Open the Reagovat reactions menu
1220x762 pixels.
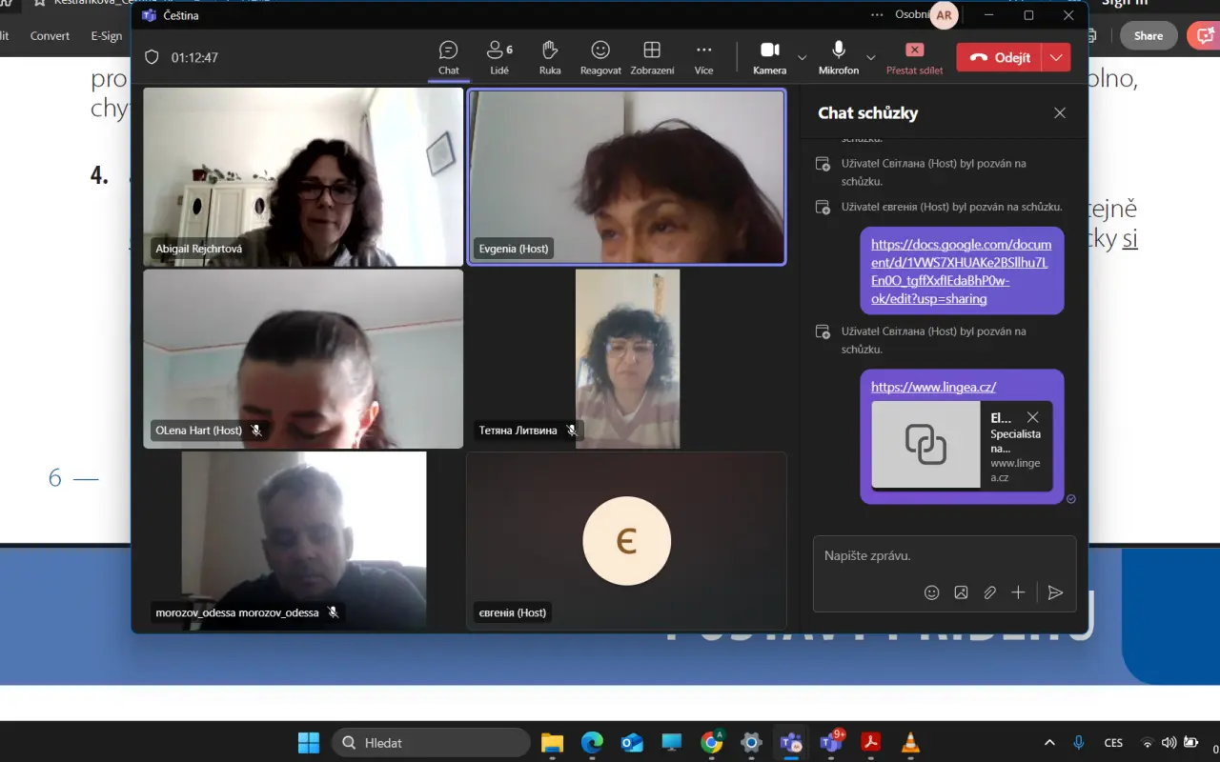click(600, 57)
